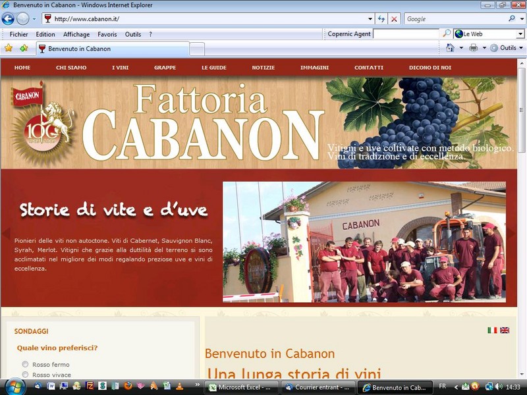The height and width of the screenshot is (395, 527).
Task: Click the Cabanon 100 anniversary lion logo
Action: [43, 123]
